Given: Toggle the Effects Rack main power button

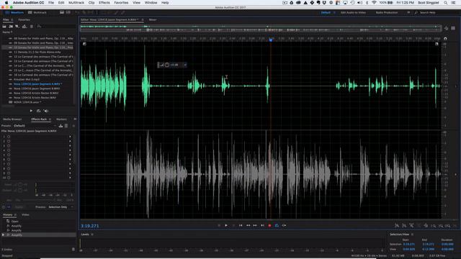Looking at the screenshot, I should [4, 207].
